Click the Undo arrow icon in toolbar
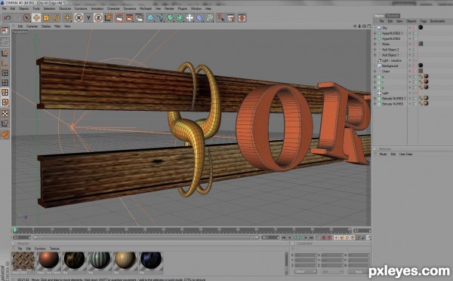The image size is (453, 281). (x=8, y=18)
